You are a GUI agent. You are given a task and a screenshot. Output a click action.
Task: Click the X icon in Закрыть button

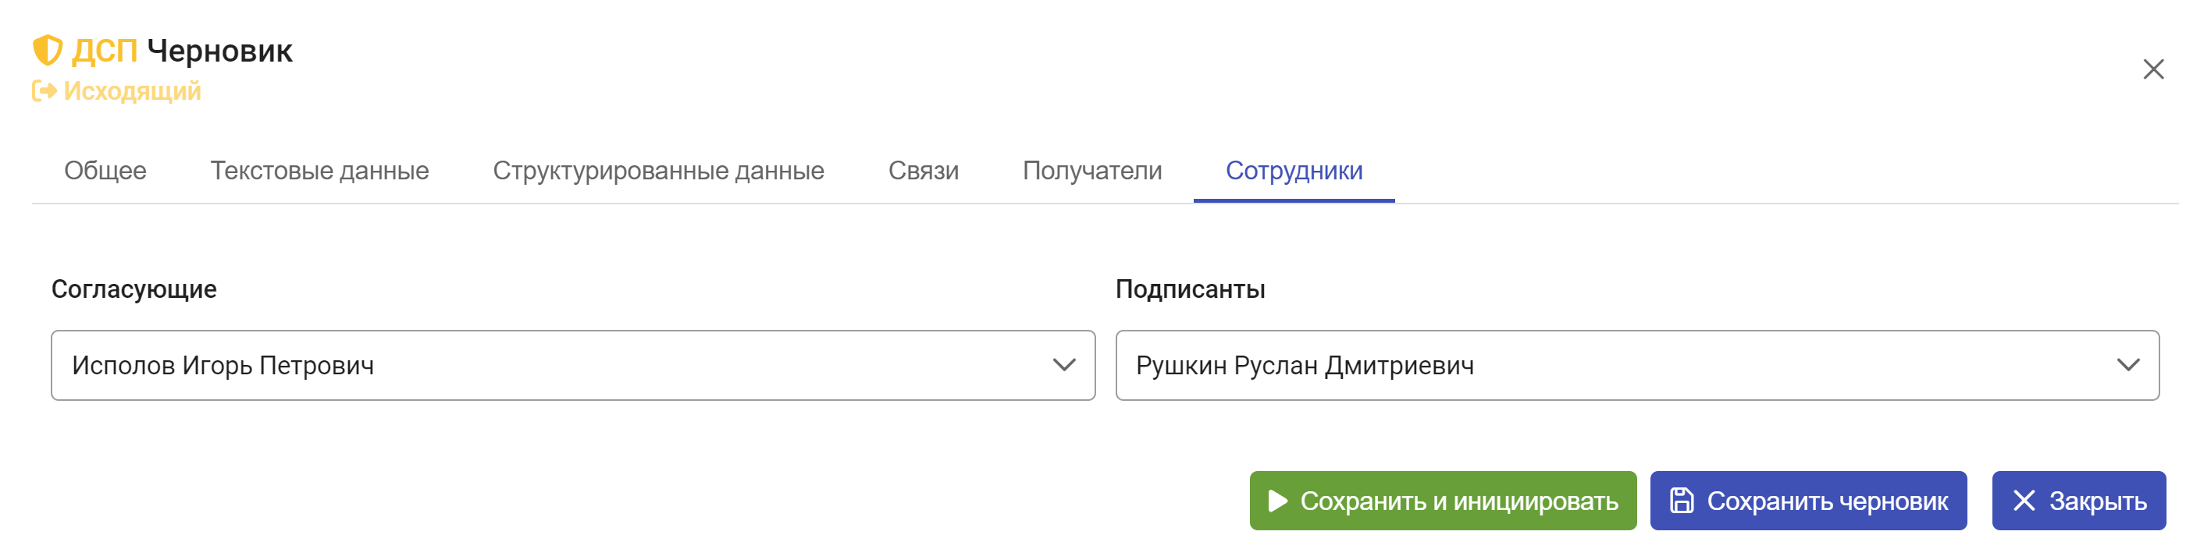pyautogui.click(x=2024, y=501)
